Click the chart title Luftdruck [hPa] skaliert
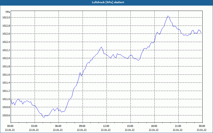This screenshot has height=133, width=213. pyautogui.click(x=108, y=2)
